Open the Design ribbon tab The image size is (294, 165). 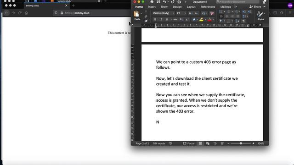[177, 7]
